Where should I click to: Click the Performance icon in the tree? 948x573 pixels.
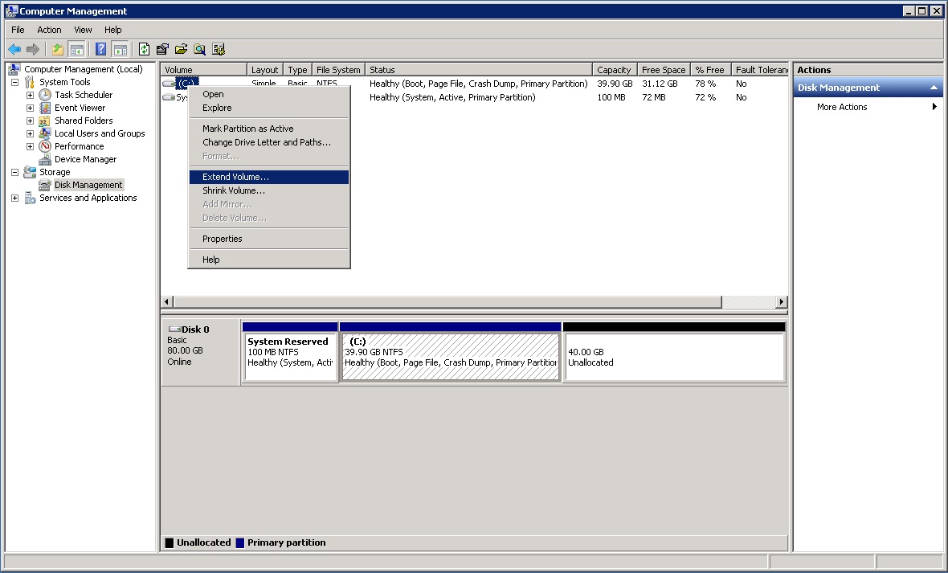[45, 146]
